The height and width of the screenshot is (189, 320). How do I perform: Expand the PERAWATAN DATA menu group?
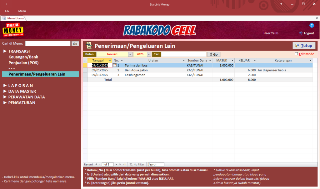click(x=5, y=97)
